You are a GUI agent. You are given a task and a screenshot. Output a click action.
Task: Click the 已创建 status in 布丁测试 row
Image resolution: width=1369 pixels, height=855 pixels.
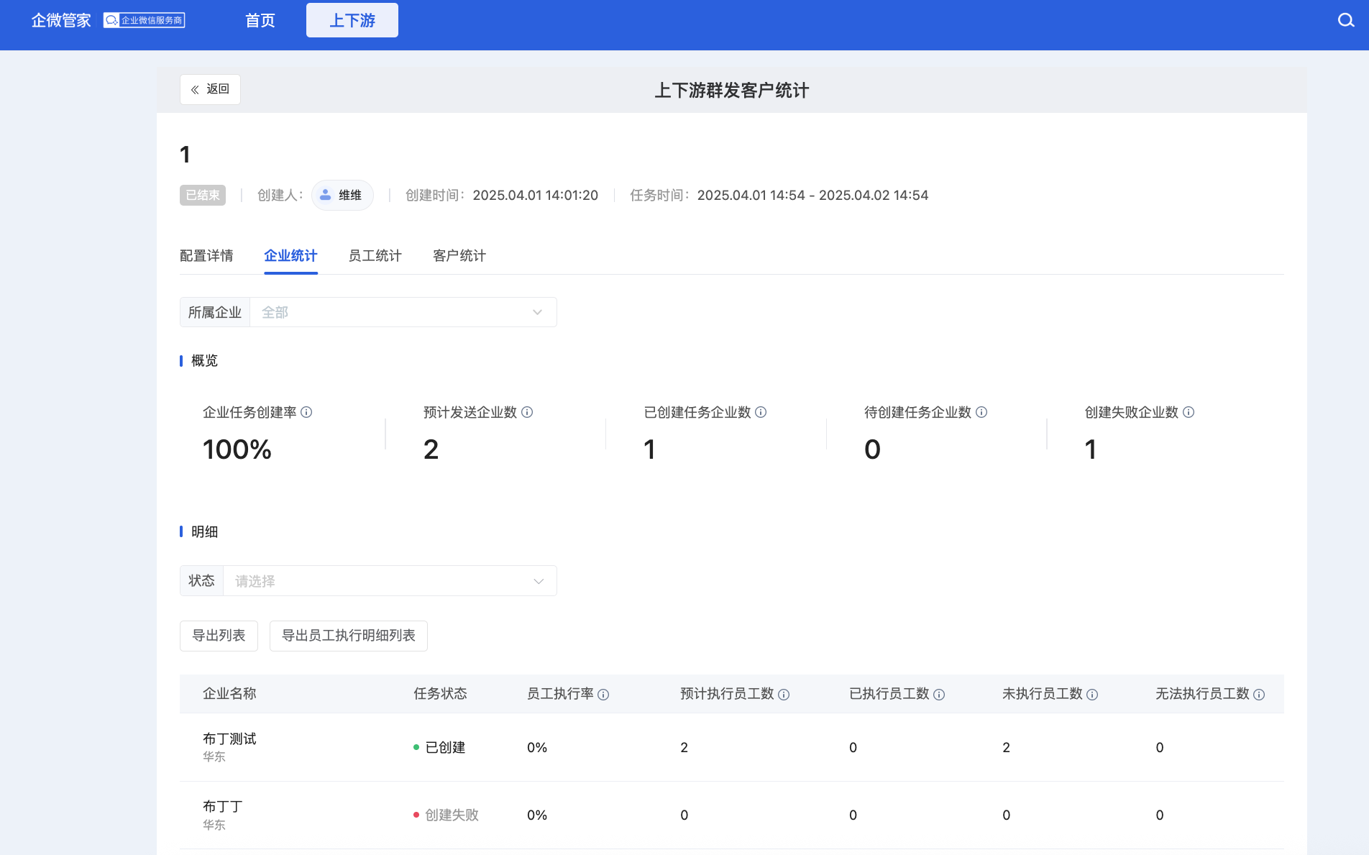coord(439,747)
